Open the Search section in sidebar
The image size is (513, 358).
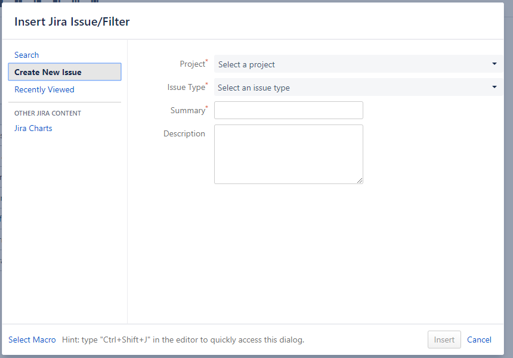tap(26, 55)
